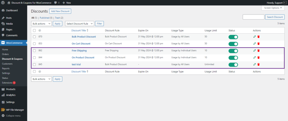Check the checkbox for discount ID 862

(34, 51)
